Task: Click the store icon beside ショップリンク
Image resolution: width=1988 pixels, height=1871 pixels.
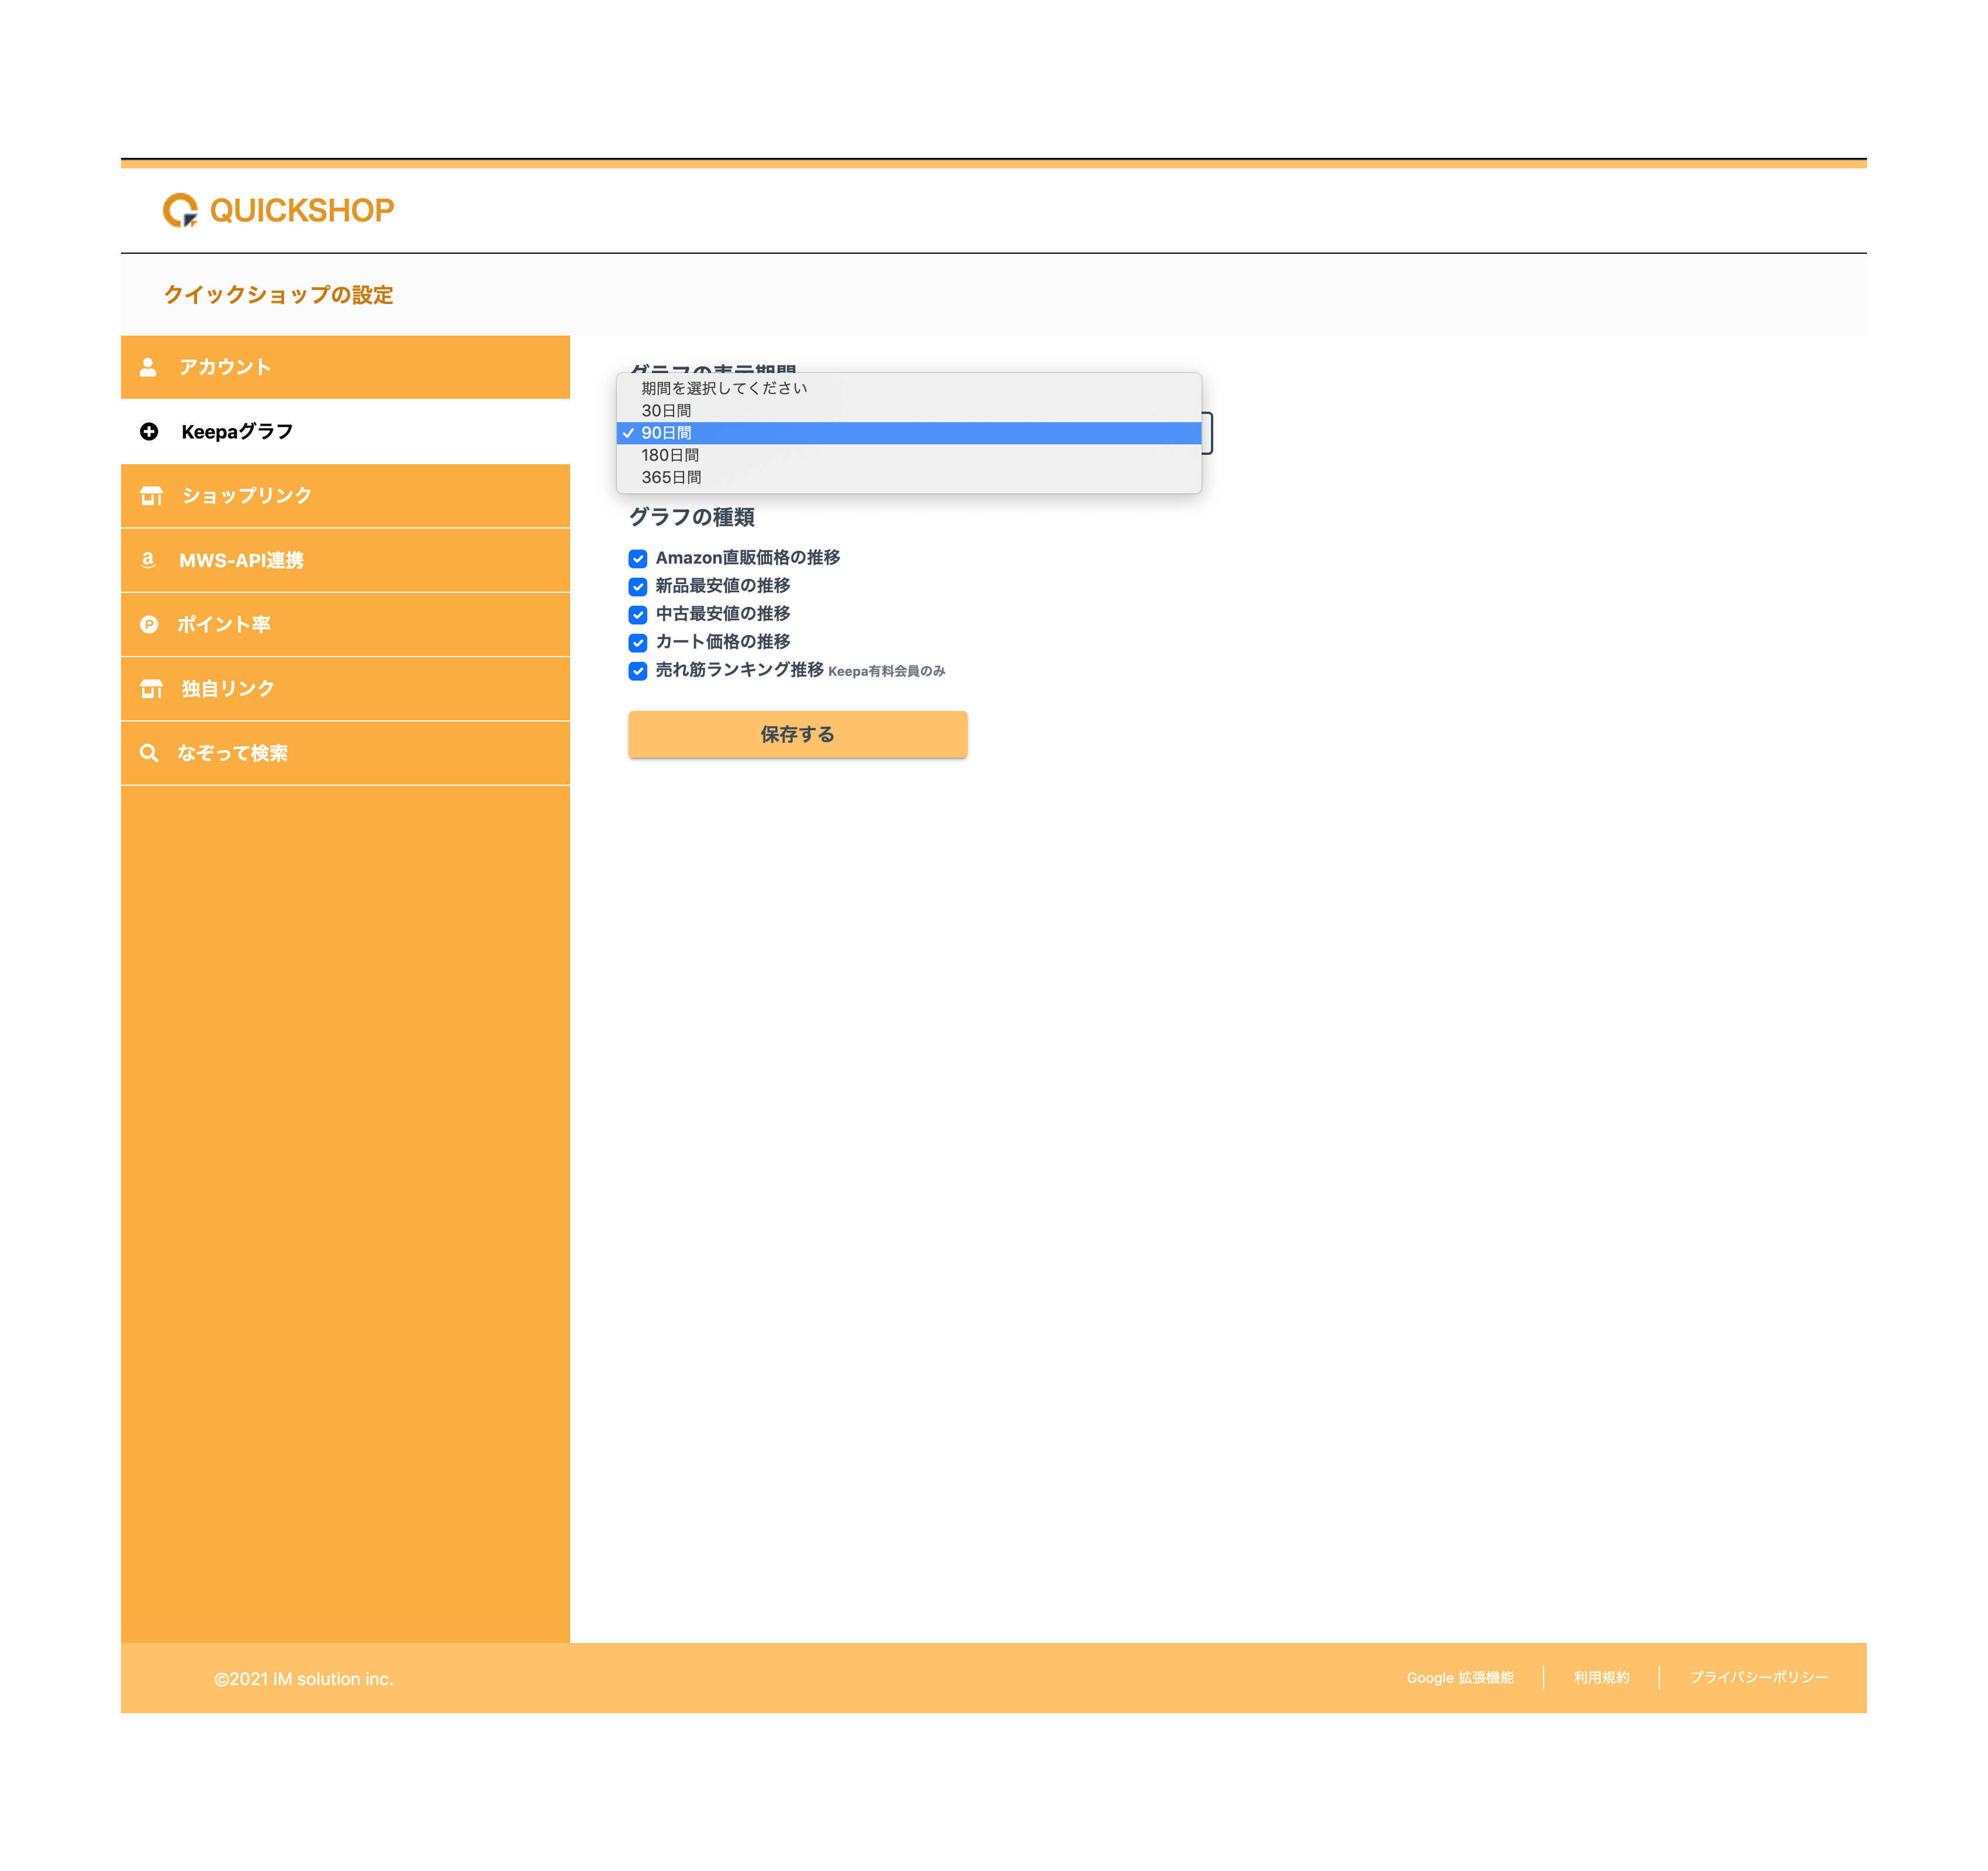Action: 151,496
